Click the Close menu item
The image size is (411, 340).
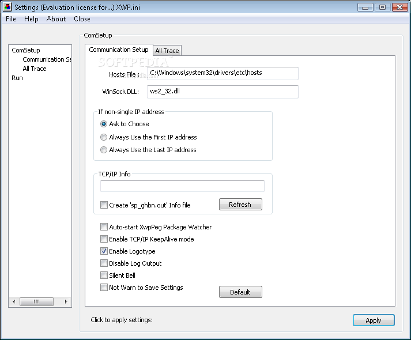[x=82, y=19]
